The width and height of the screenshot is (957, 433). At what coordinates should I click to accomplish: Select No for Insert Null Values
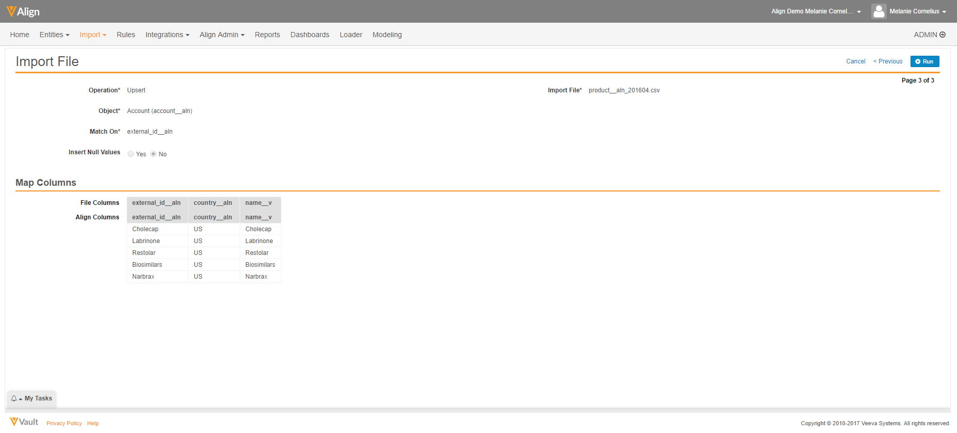[x=153, y=154]
